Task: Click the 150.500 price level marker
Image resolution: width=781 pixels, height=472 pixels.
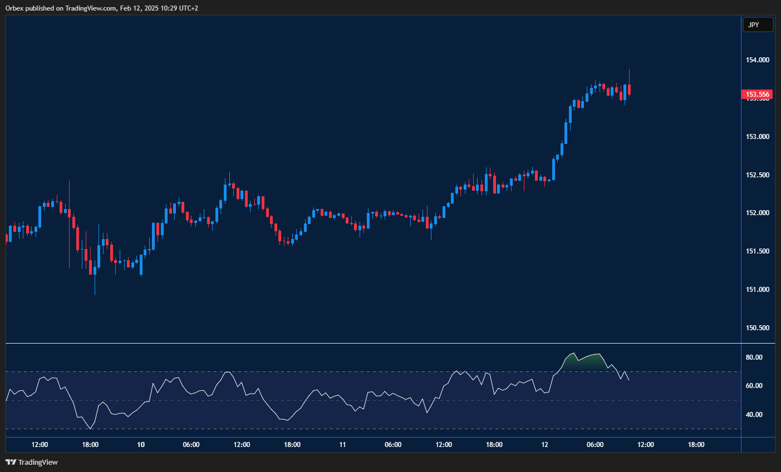Action: [759, 328]
